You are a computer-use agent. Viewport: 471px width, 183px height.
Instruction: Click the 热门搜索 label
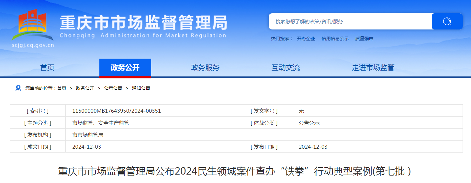click(282, 39)
